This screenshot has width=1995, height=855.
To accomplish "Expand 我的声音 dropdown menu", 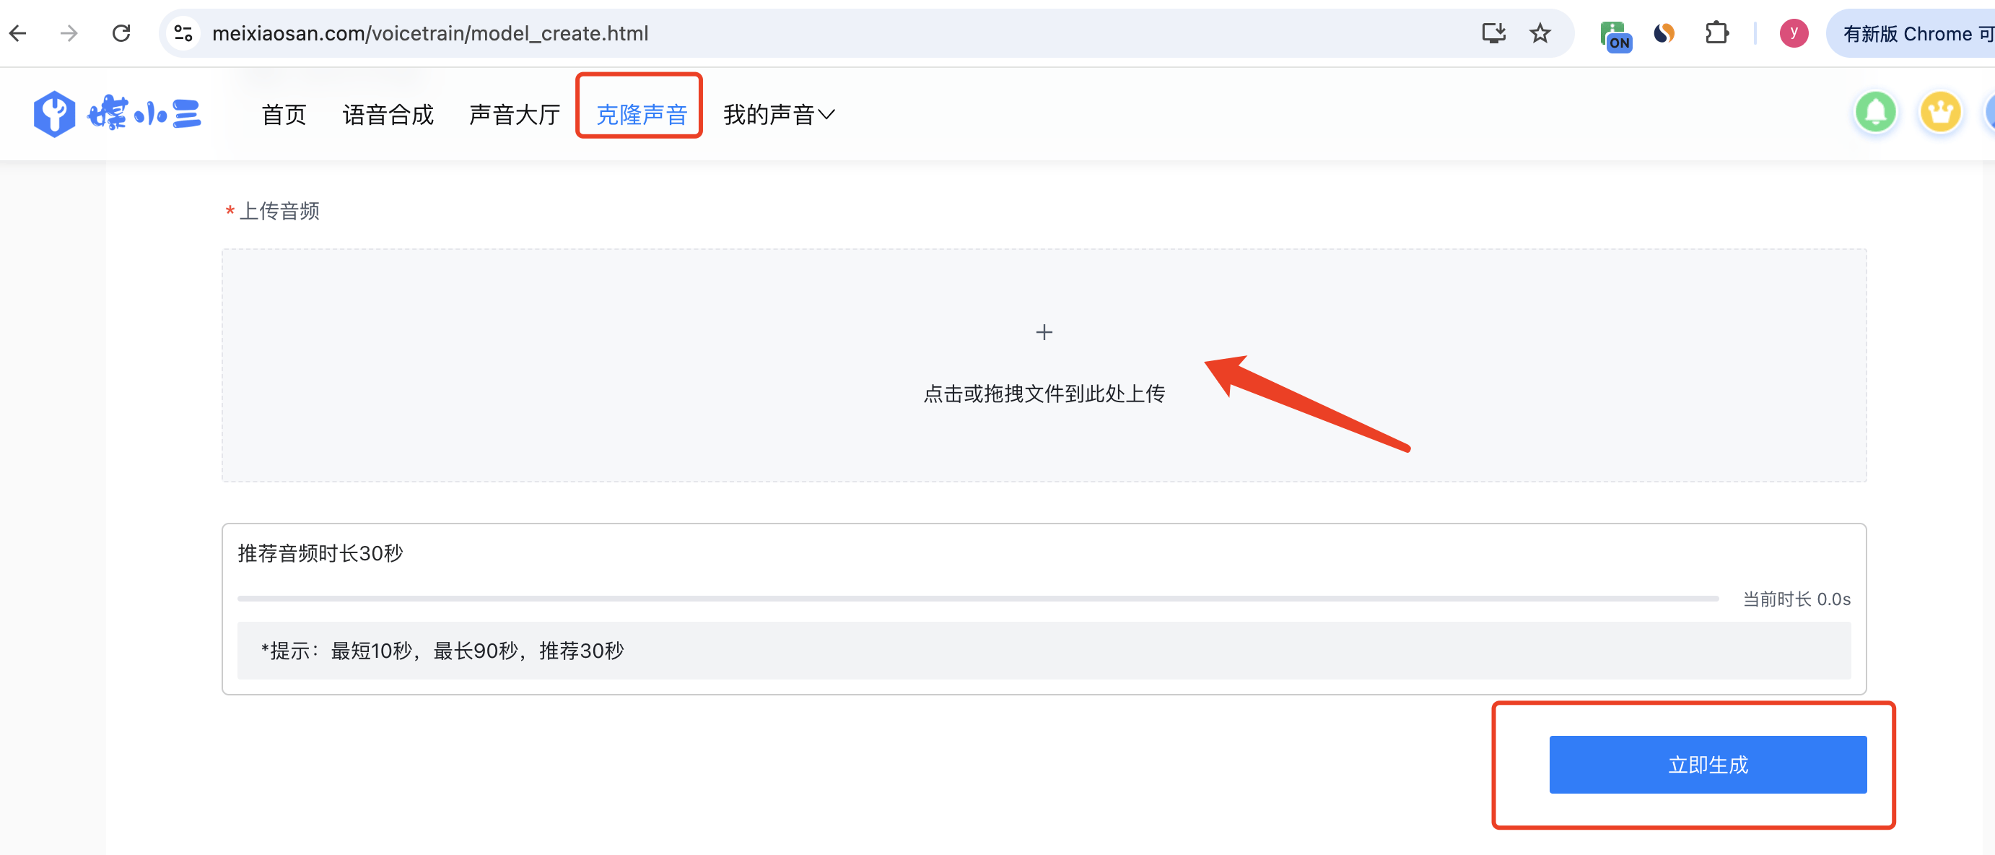I will (x=777, y=115).
